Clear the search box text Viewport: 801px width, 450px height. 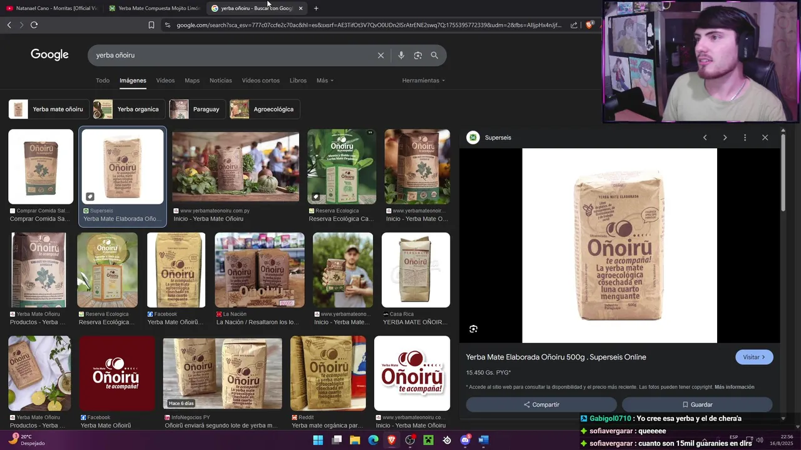click(380, 55)
